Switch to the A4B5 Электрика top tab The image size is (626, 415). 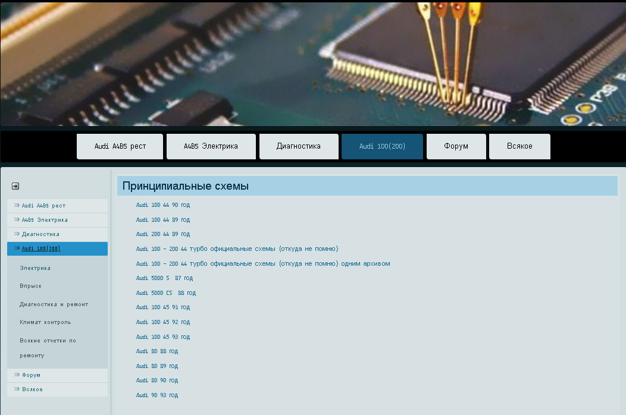tap(211, 146)
